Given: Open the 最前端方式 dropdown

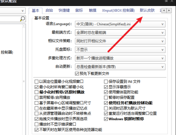Looking at the screenshot, I should (x=120, y=33).
